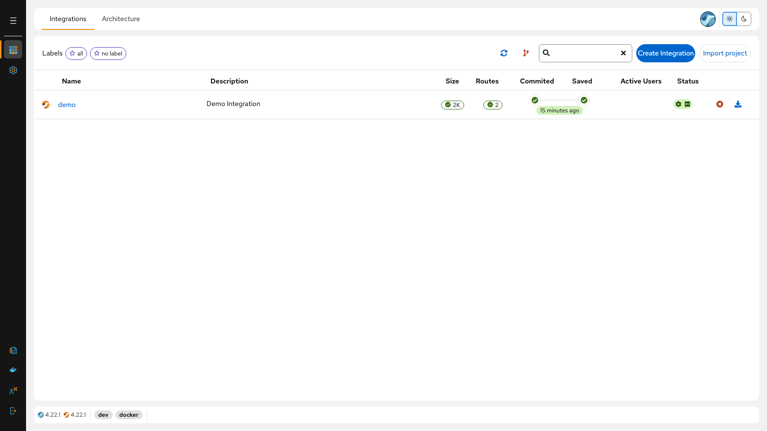
Task: Click the Active Users column header
Action: coord(641,81)
